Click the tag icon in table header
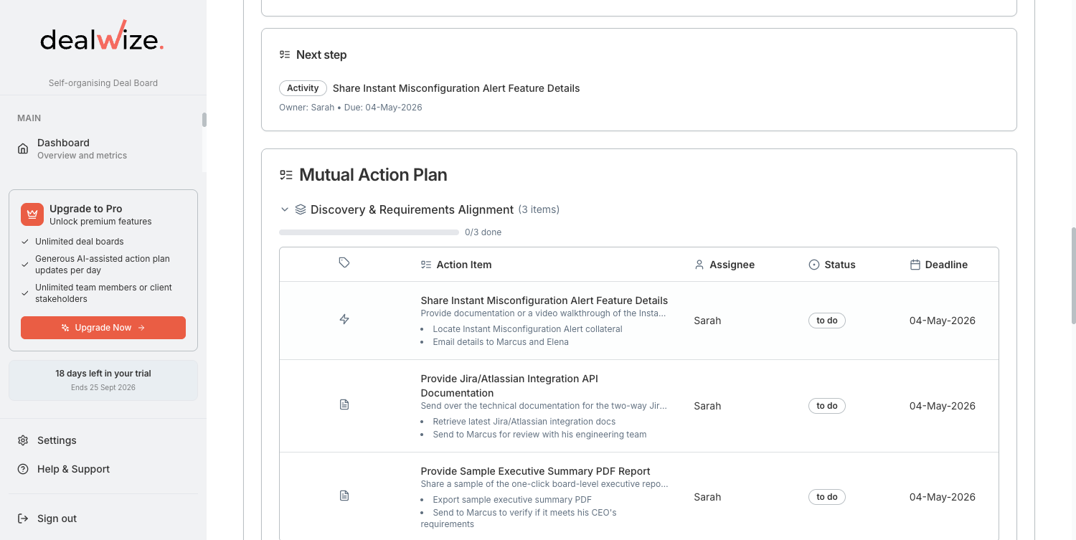This screenshot has height=540, width=1076. 344,263
